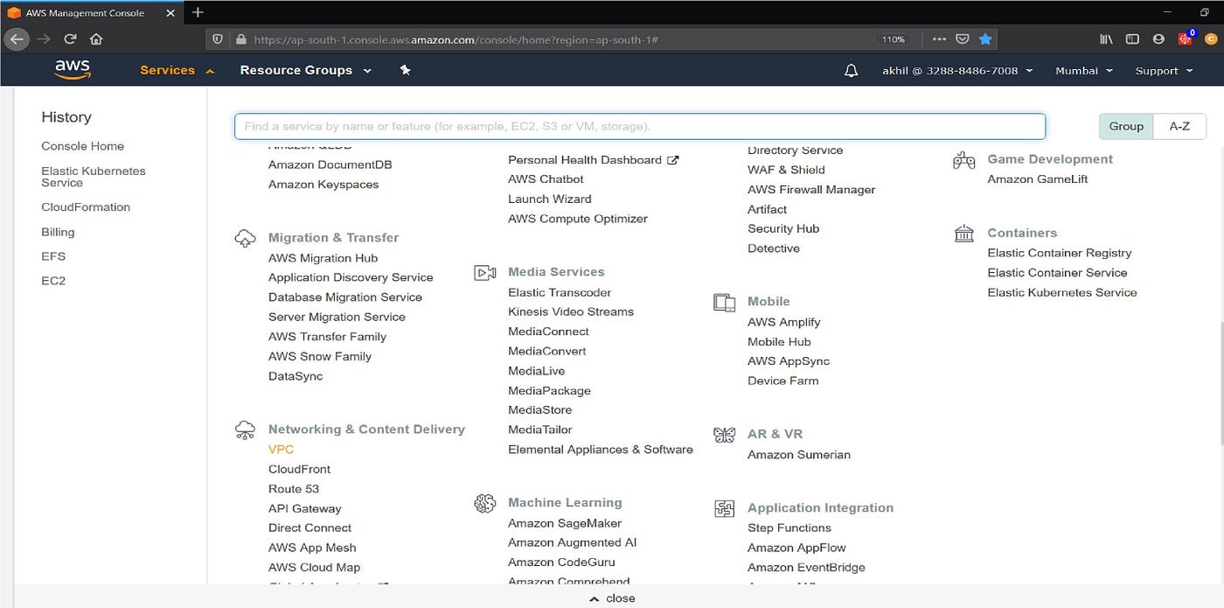This screenshot has height=608, width=1224.
Task: Click the Machine Learning brain icon
Action: tap(485, 503)
